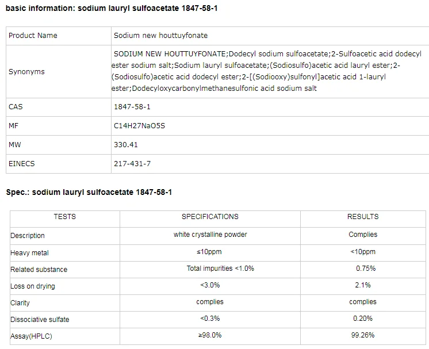Screen dimensions: 429x349
Task: Click the Assay(HPLC) result '99.26%'
Action: pos(363,335)
